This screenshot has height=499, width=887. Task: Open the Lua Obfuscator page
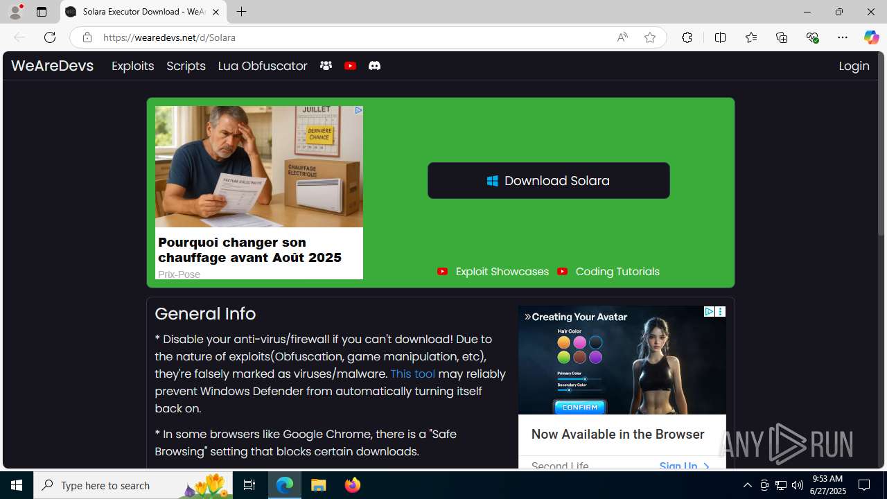(262, 66)
